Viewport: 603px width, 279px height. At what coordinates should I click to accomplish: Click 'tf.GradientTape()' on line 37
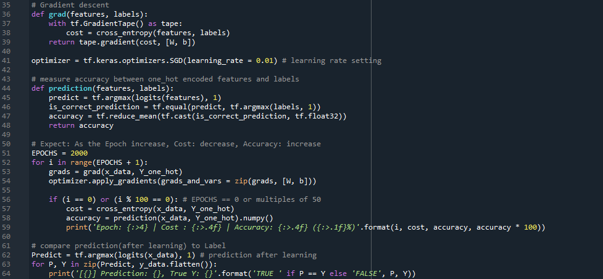pos(107,23)
